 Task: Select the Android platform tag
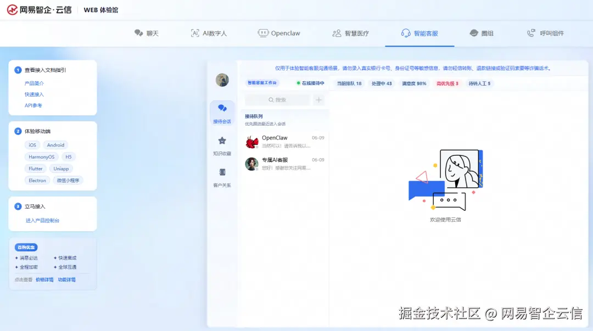coord(55,145)
